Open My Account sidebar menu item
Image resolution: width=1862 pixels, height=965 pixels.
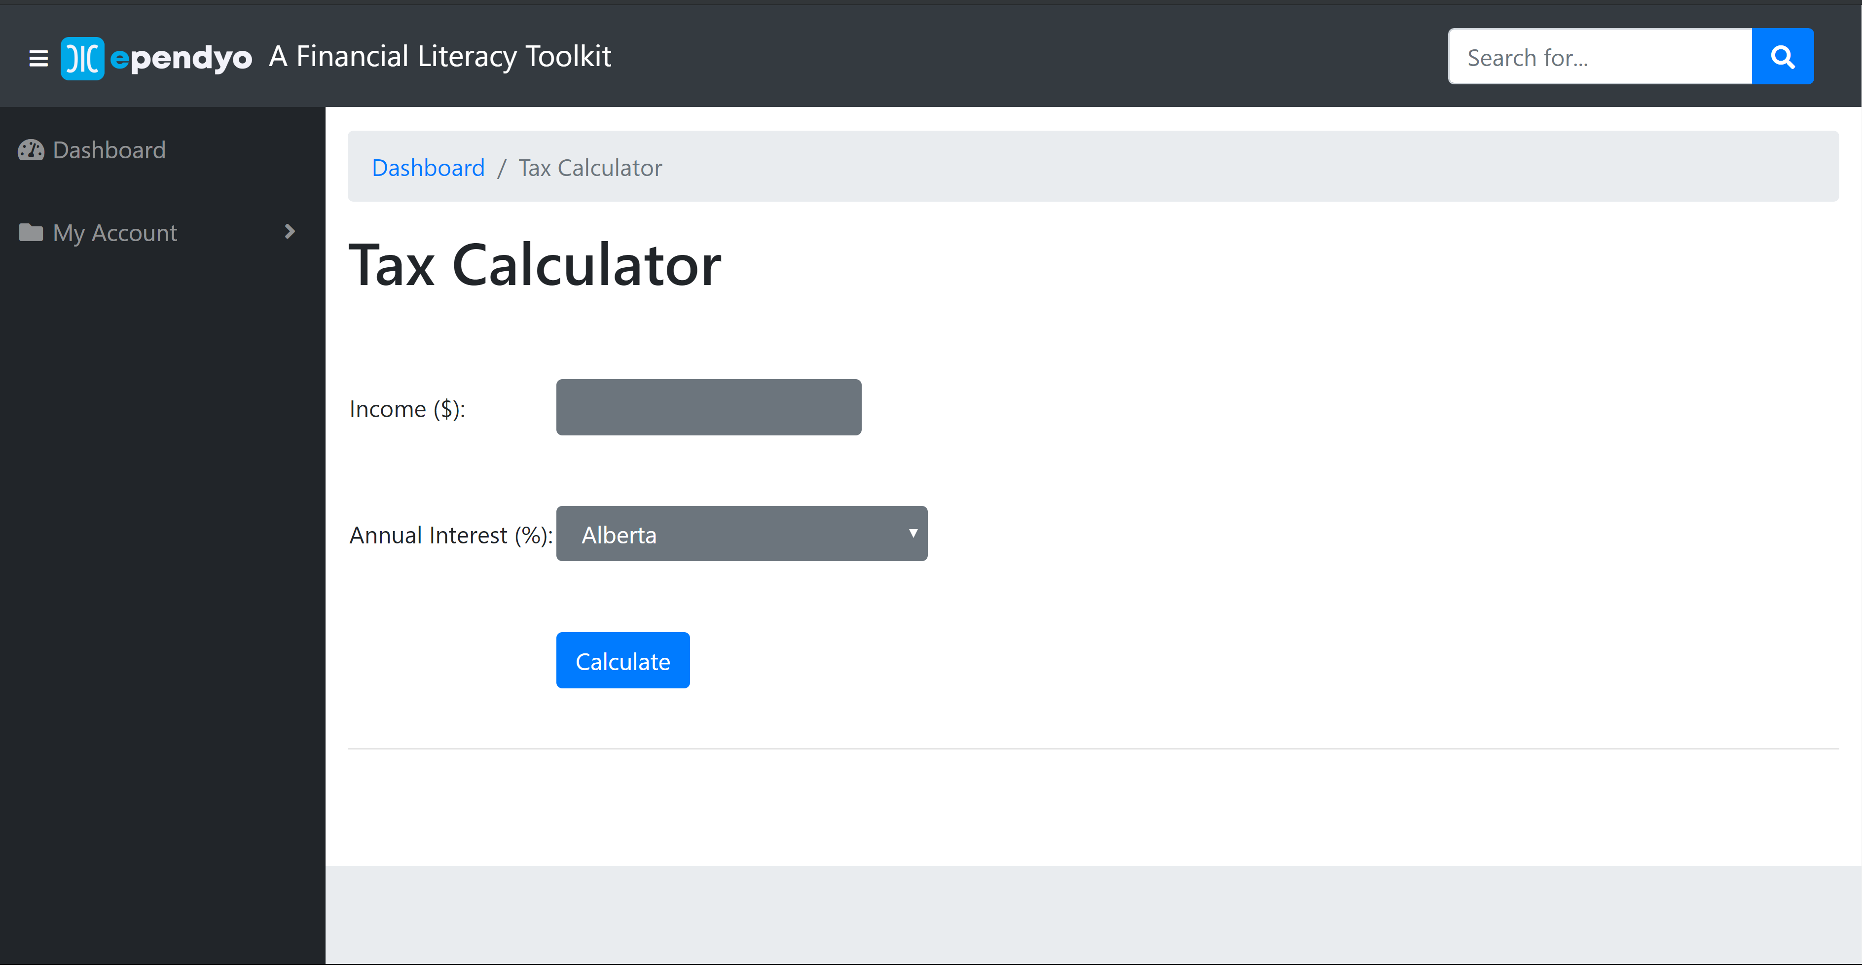pyautogui.click(x=115, y=233)
